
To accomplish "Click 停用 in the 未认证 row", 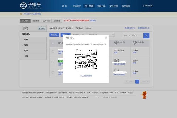I will [x=134, y=52].
